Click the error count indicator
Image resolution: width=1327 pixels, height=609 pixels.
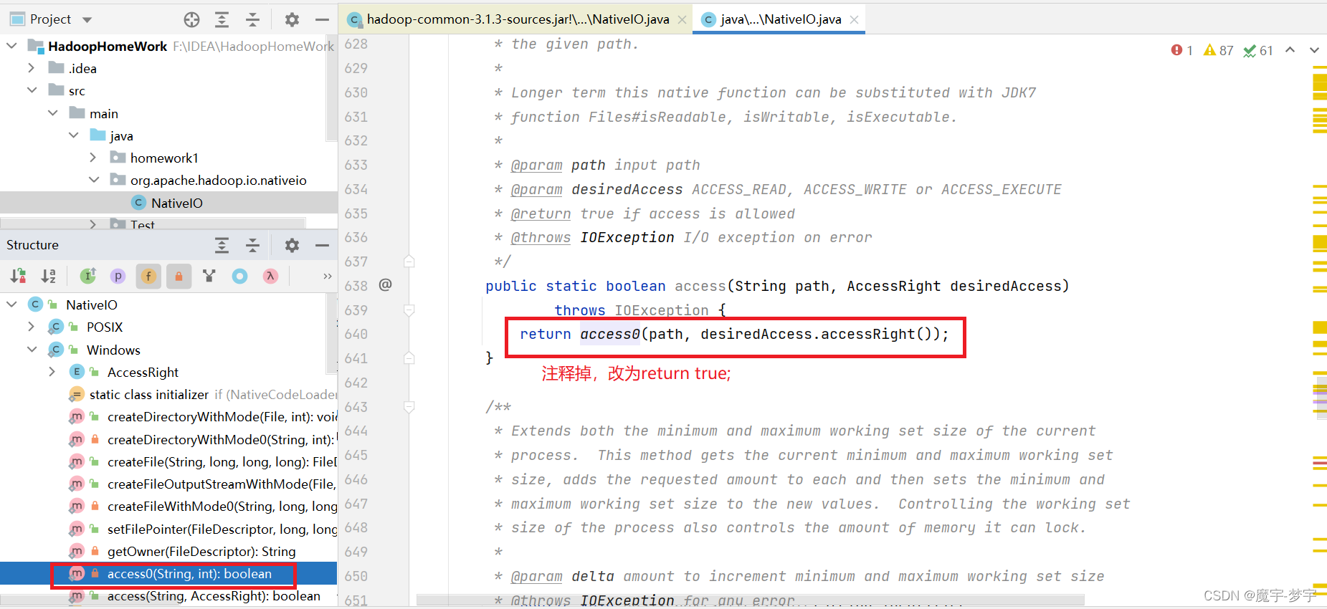point(1182,50)
